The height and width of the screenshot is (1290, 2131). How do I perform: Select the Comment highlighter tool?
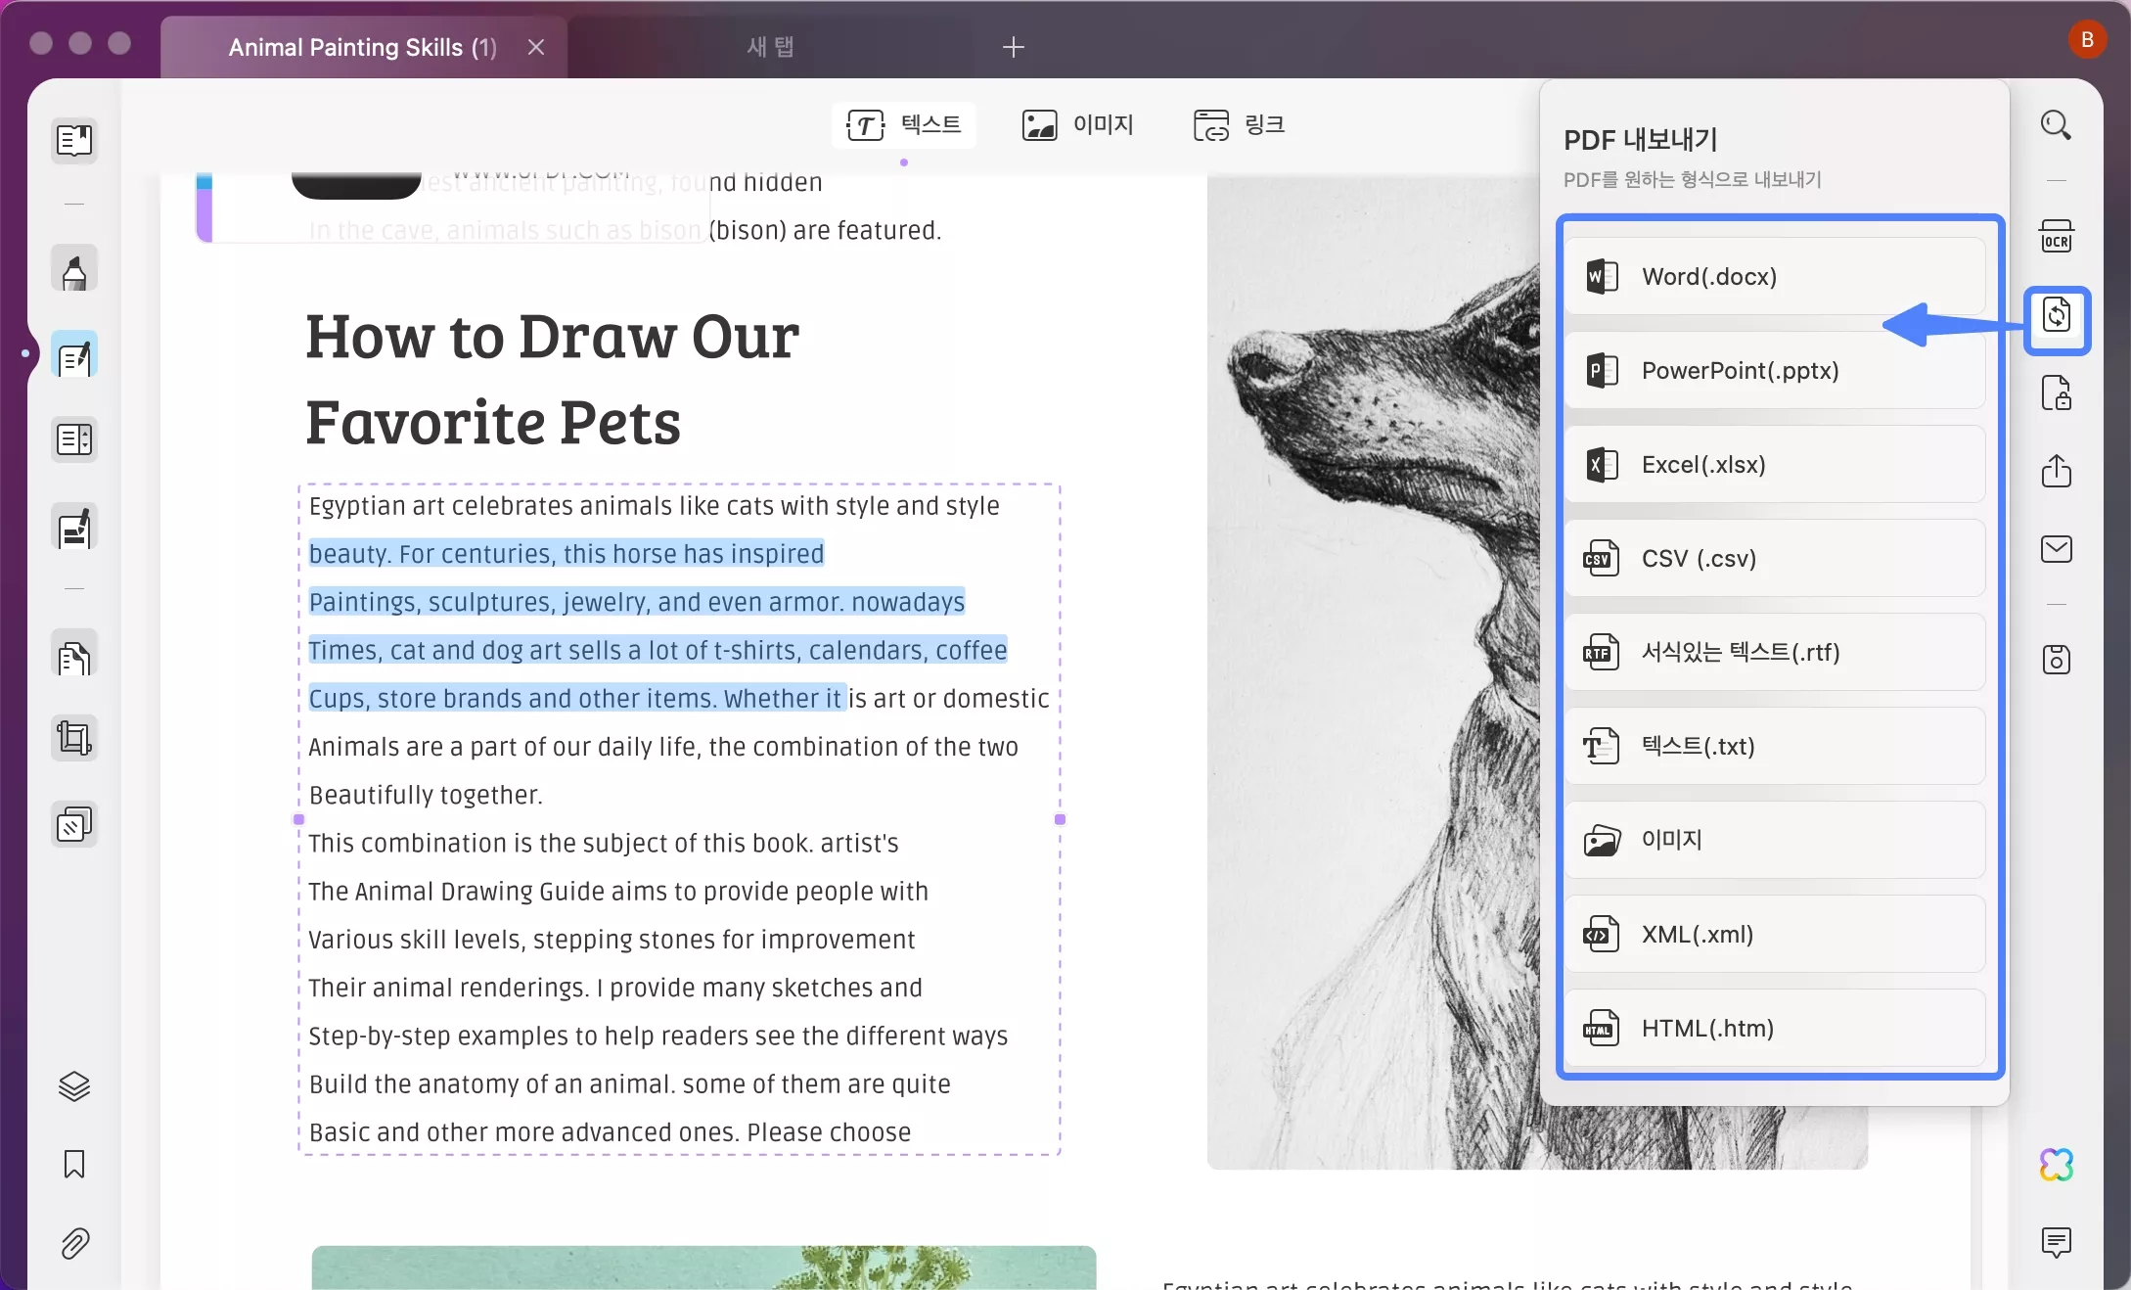[74, 269]
